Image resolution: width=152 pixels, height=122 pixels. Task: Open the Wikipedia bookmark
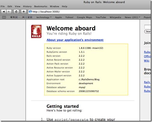[115, 17]
